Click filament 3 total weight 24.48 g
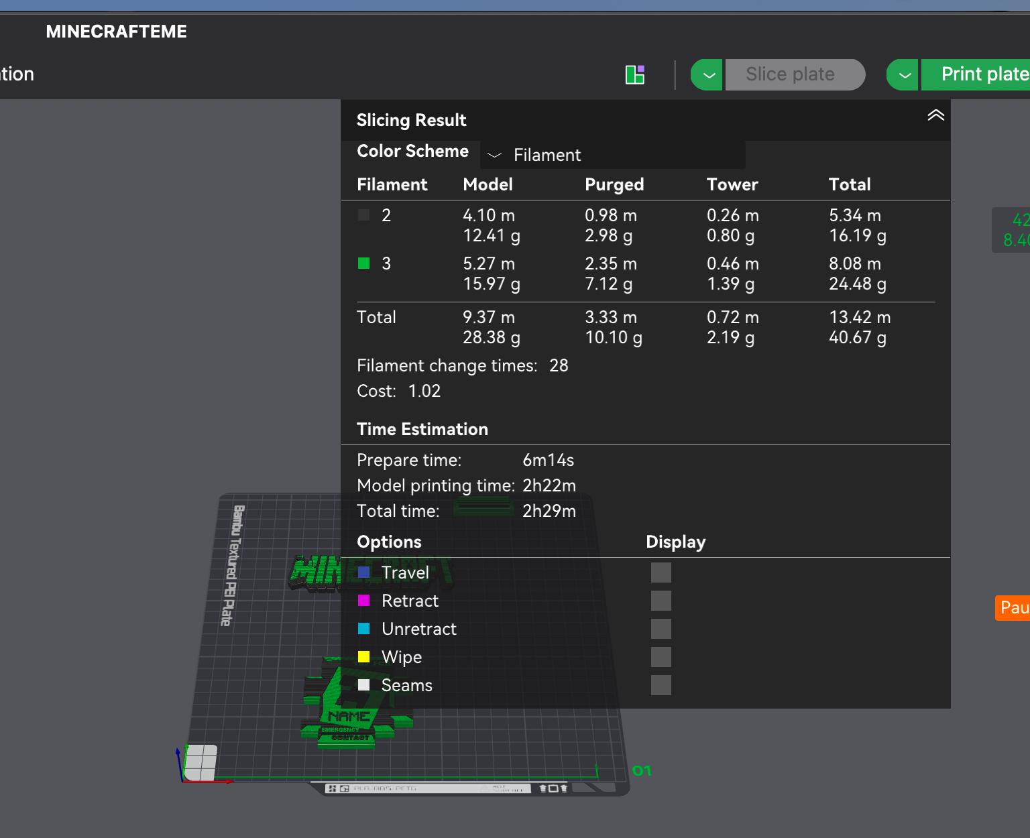Screen dimensions: 1030x838 (858, 284)
